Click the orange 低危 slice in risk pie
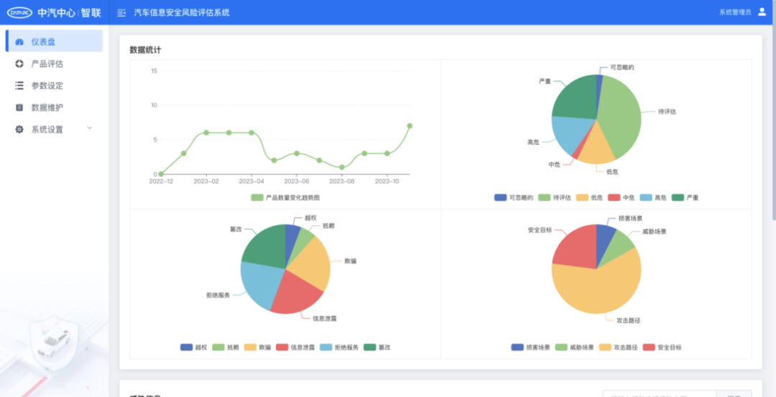Screen dimensions: 776x397 click(x=596, y=146)
